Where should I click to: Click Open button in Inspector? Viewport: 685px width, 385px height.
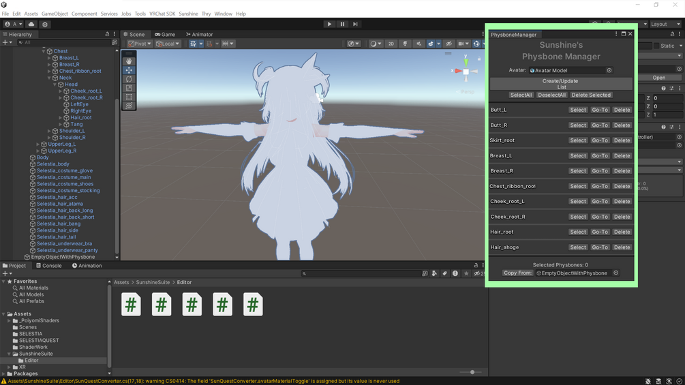(x=659, y=78)
